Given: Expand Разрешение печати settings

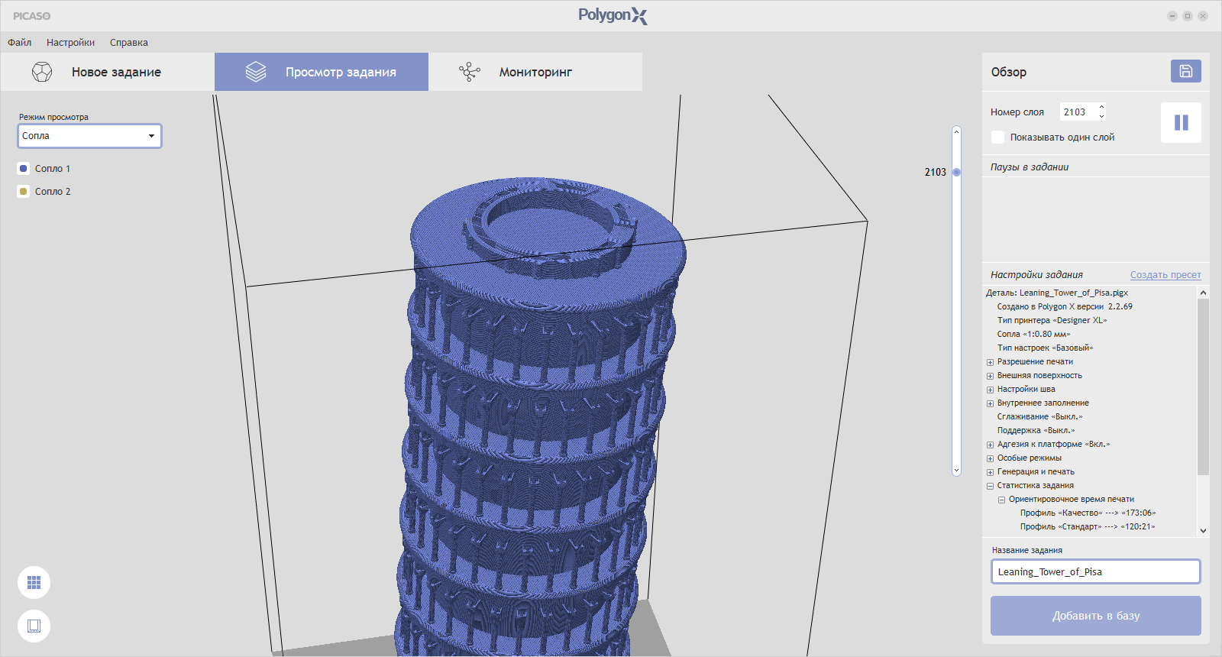Looking at the screenshot, I should pos(990,362).
